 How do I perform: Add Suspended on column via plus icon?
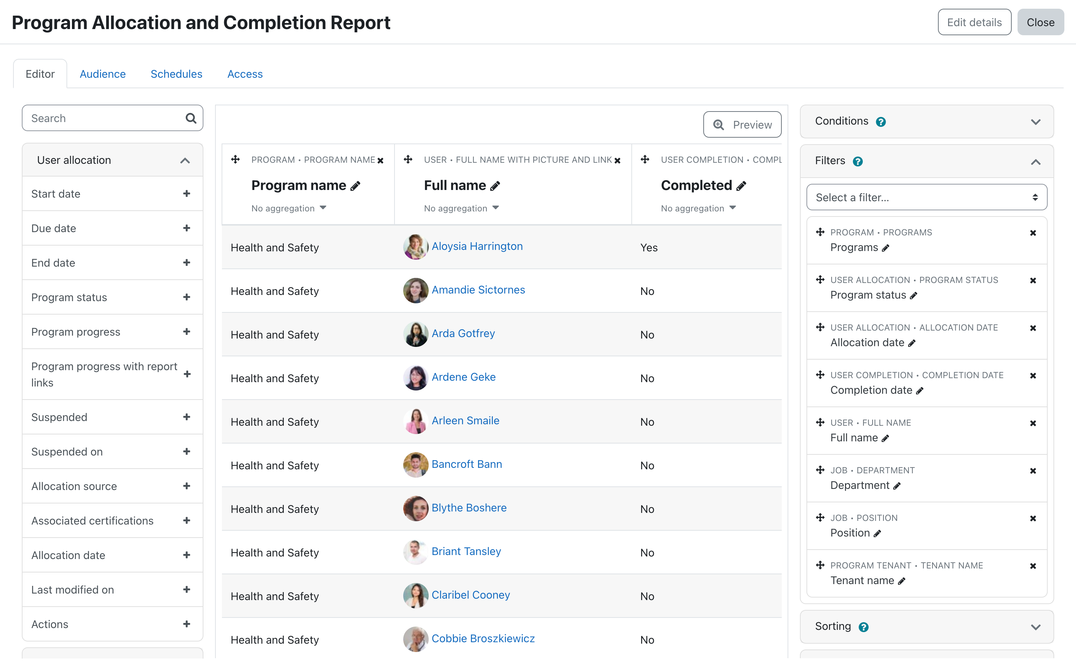(x=186, y=451)
